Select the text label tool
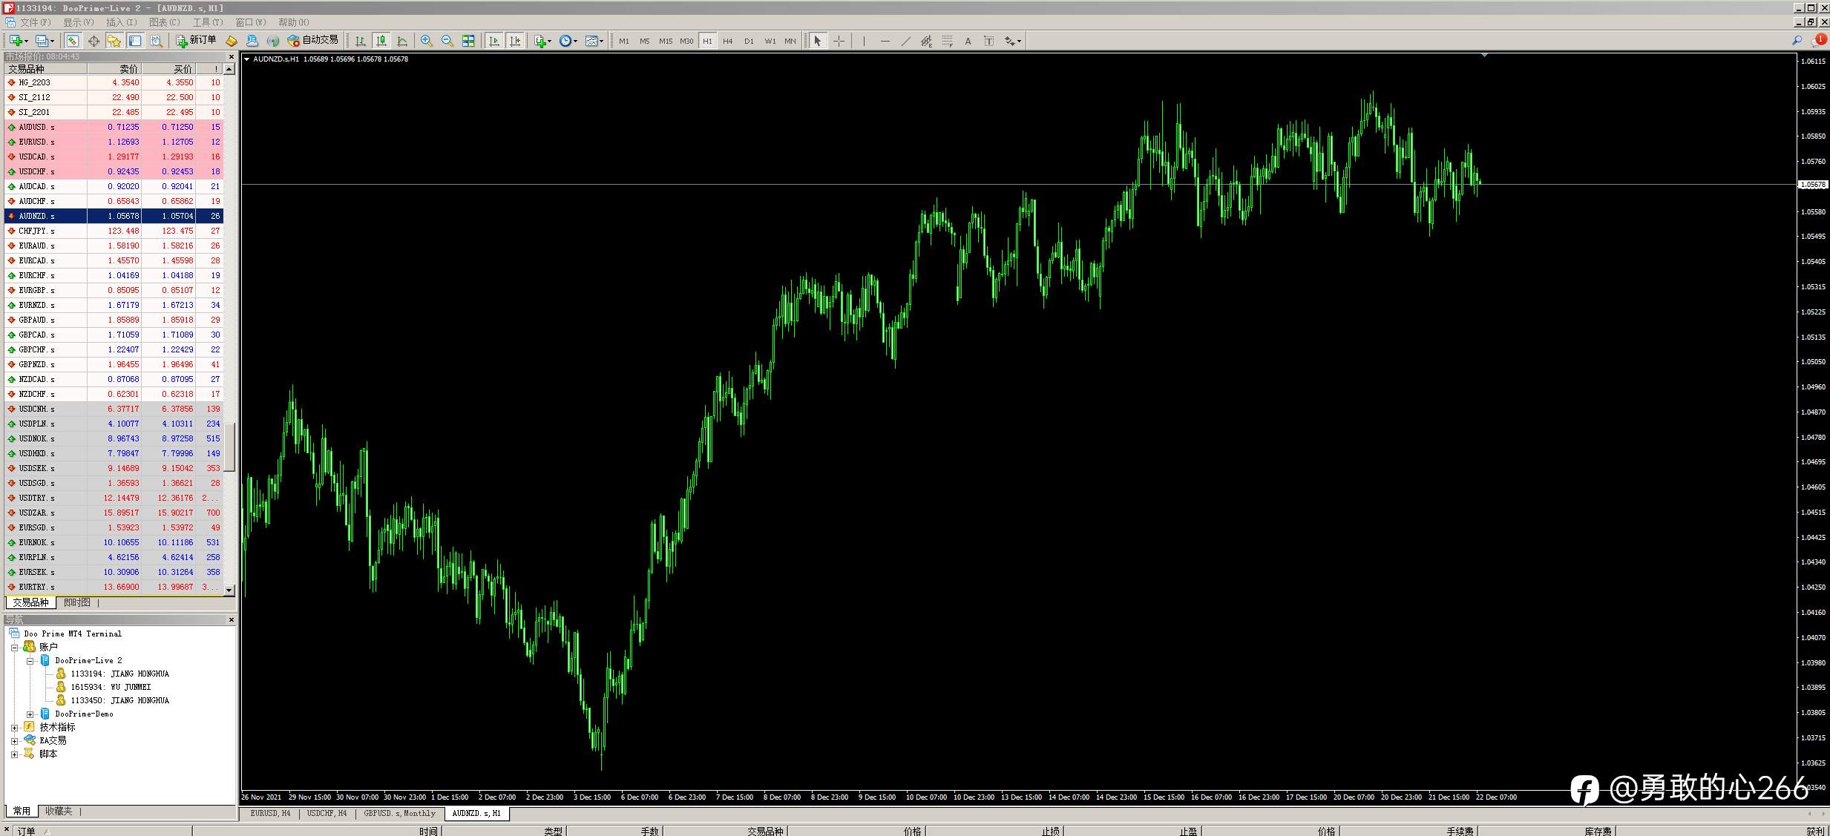1830x836 pixels. (x=988, y=41)
